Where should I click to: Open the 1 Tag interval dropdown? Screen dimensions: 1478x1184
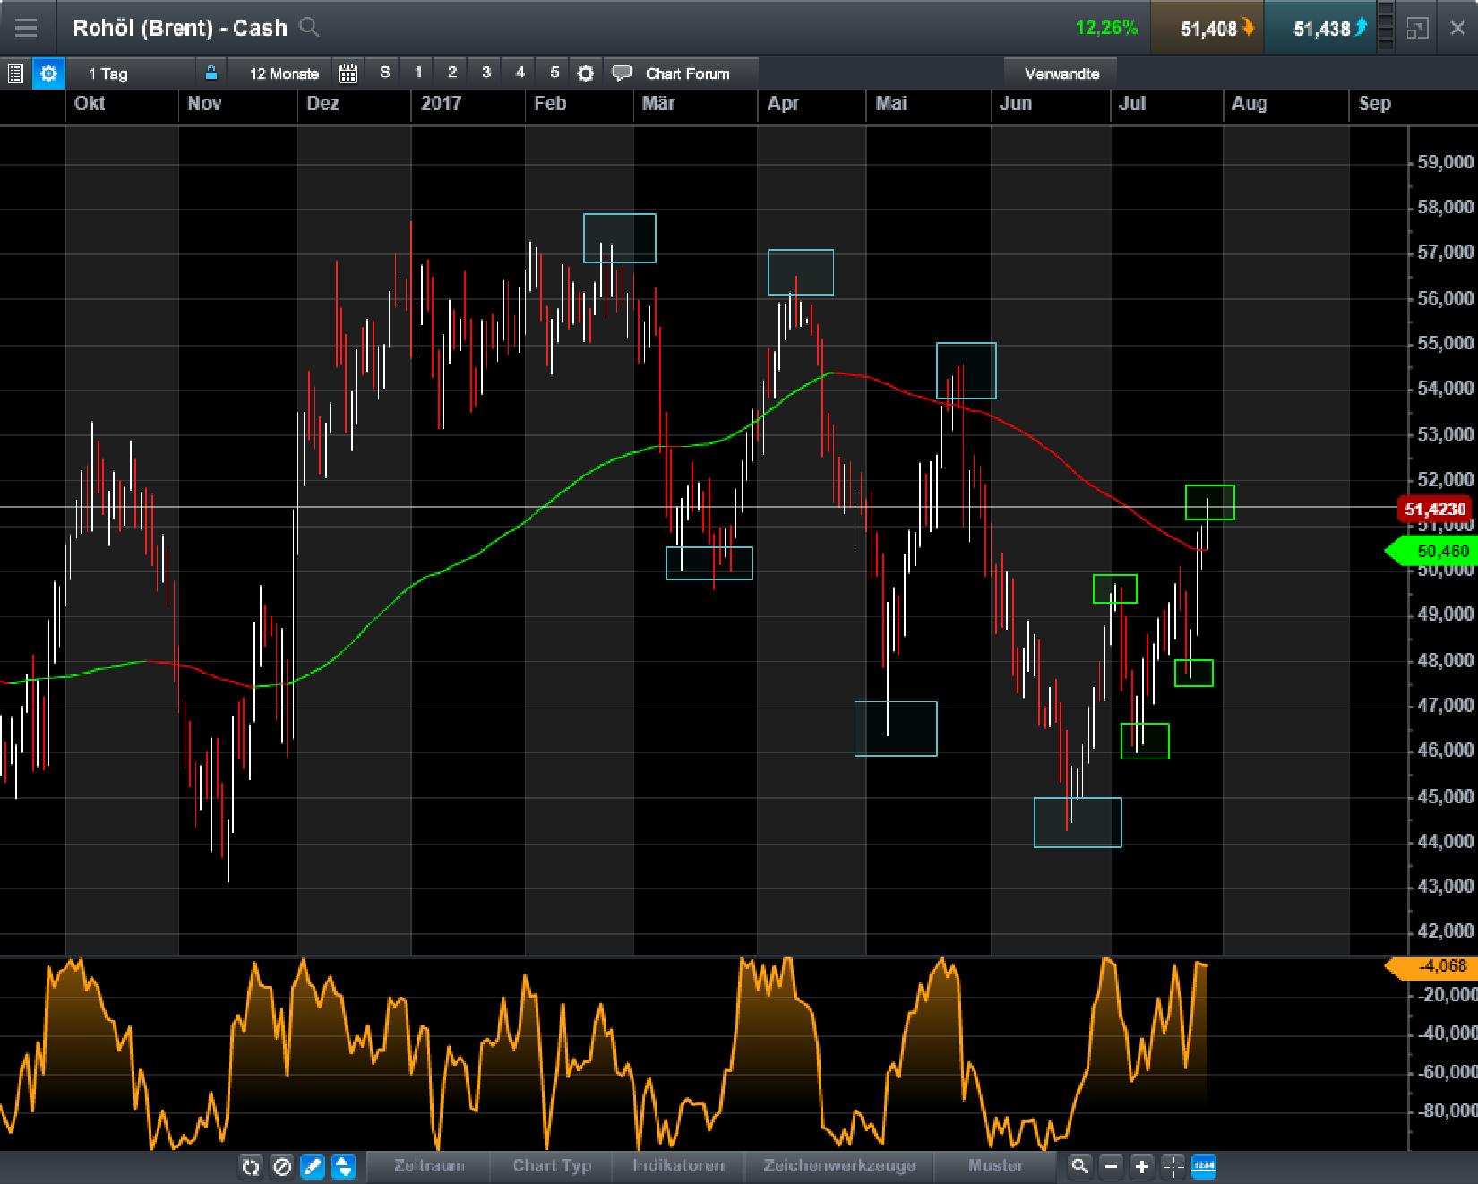click(108, 73)
